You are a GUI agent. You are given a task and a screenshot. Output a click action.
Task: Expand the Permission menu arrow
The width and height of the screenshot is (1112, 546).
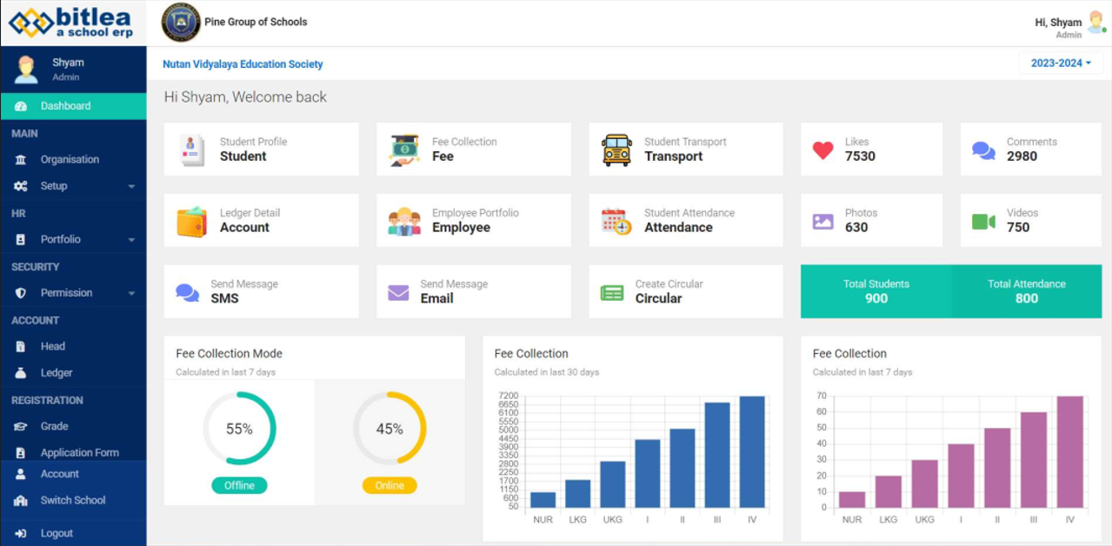(131, 294)
